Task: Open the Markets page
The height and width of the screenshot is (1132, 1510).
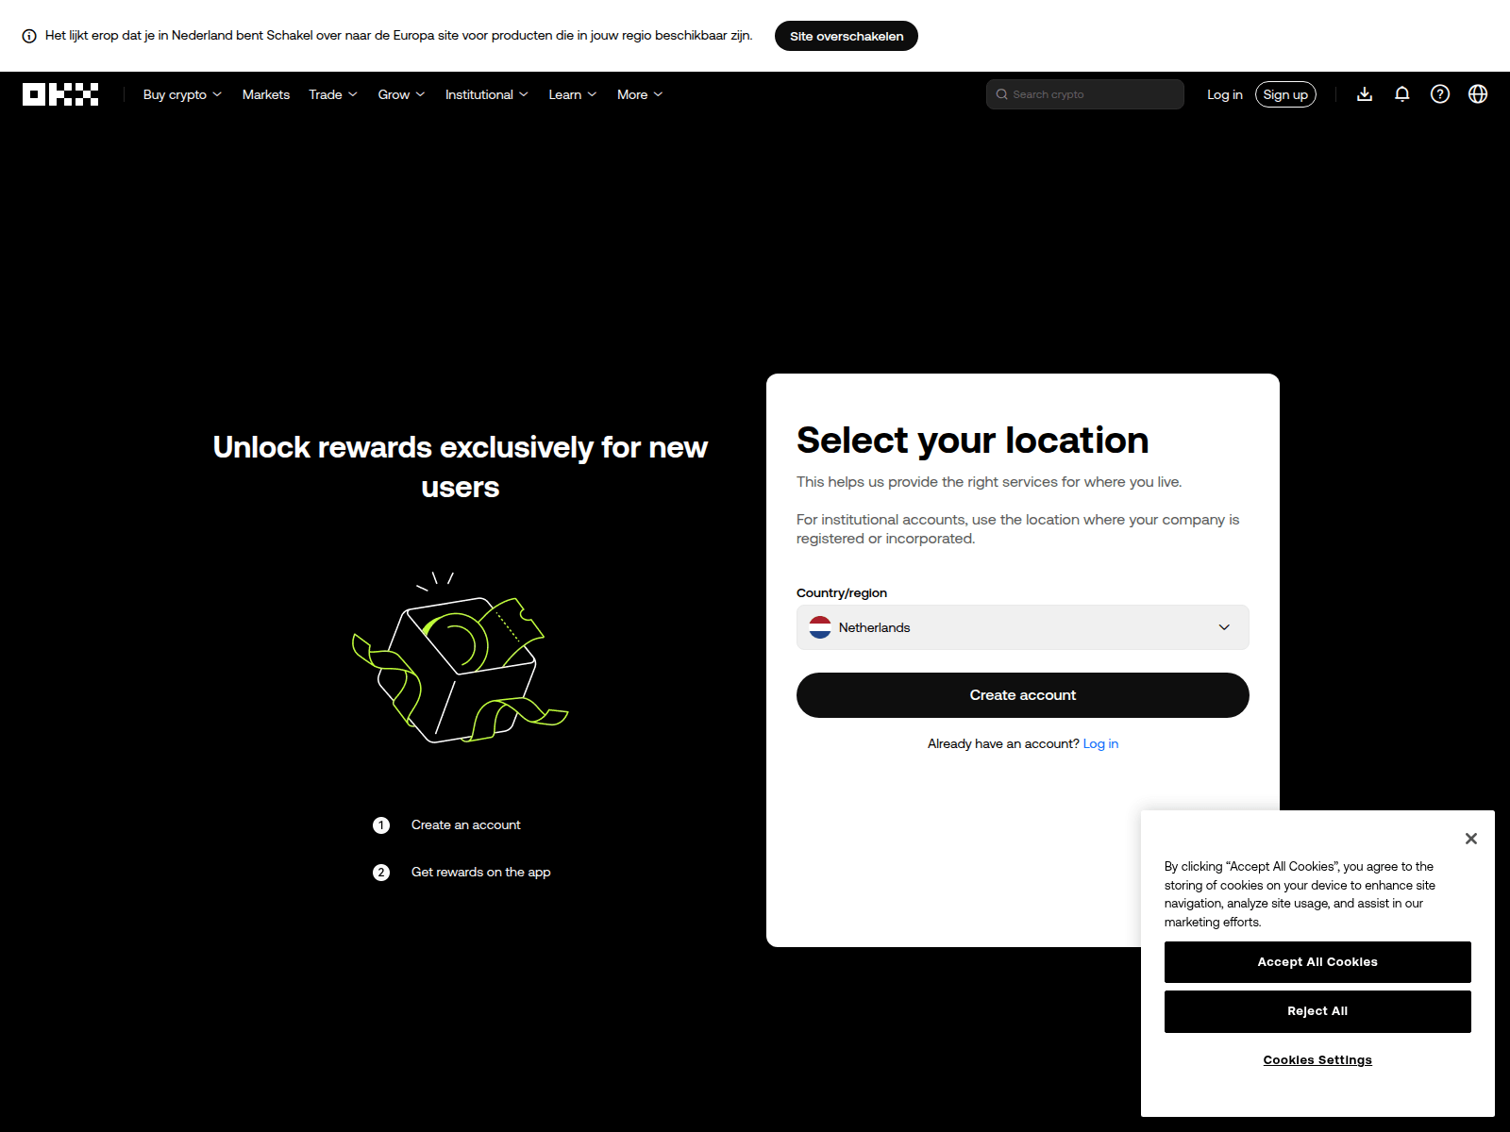Action: pyautogui.click(x=265, y=93)
